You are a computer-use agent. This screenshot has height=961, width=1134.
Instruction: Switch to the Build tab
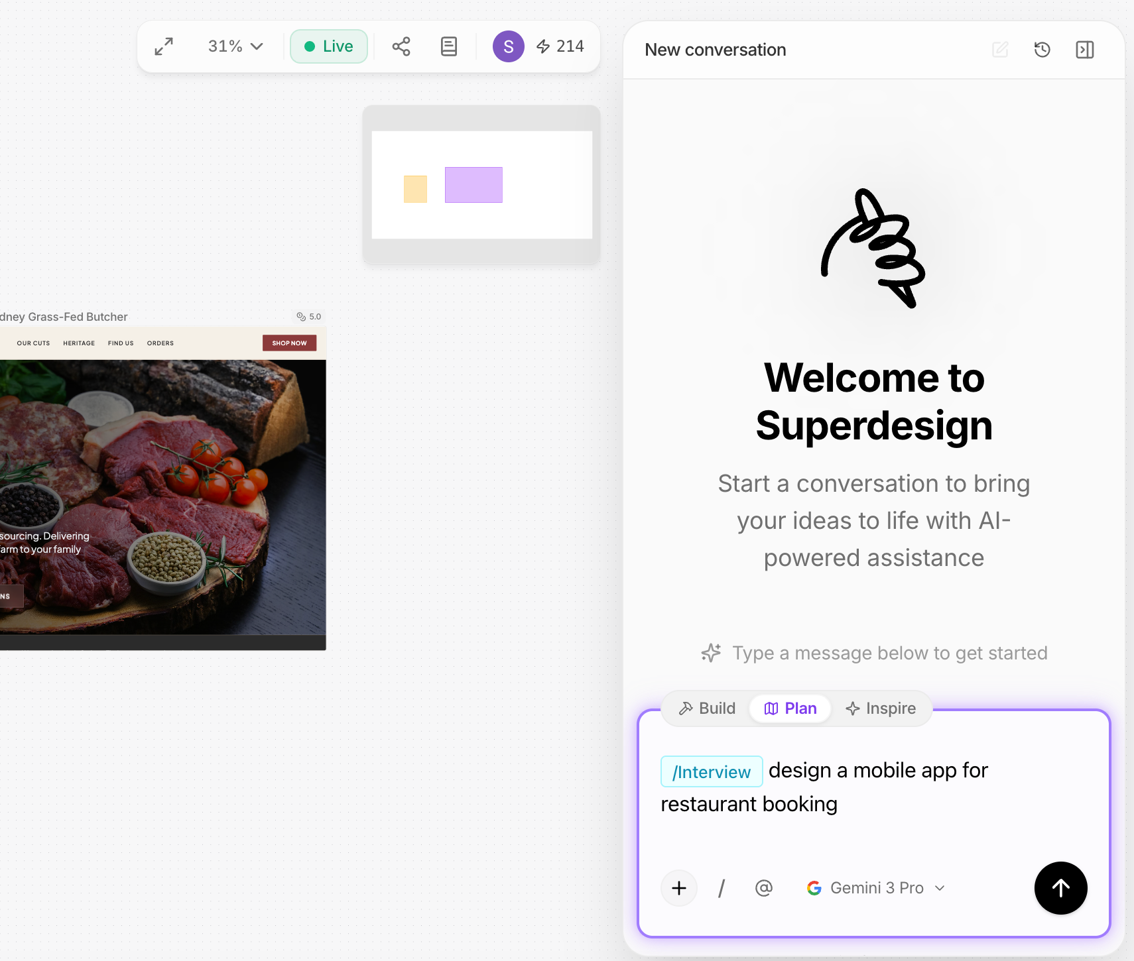coord(706,708)
